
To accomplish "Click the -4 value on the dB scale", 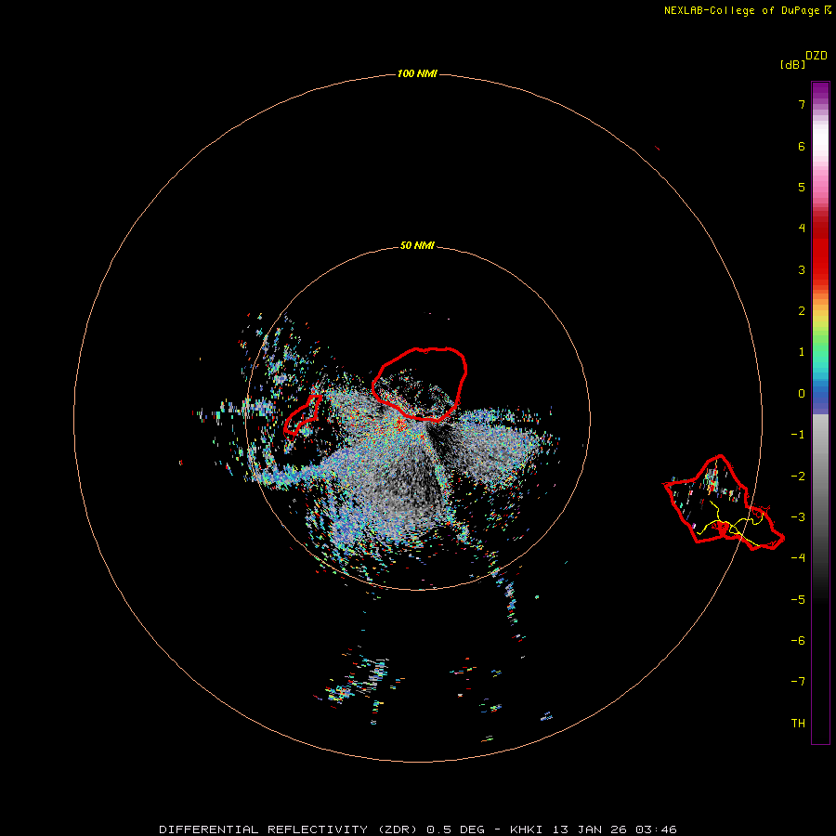I will click(798, 557).
